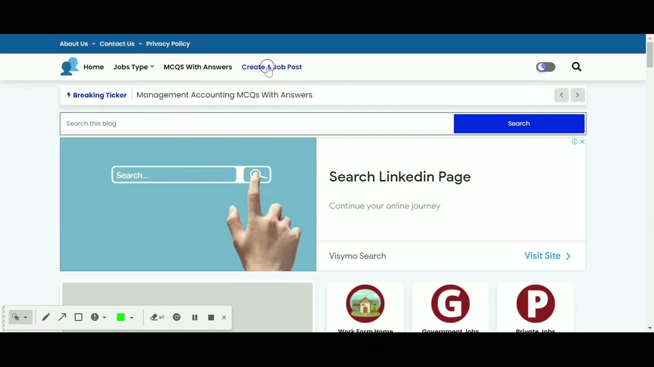Click the webcam capture icon

[x=177, y=317]
